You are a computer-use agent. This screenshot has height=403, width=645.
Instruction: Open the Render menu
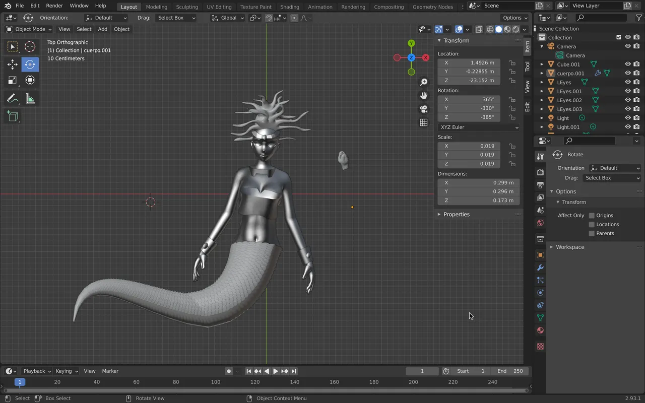[x=54, y=6]
